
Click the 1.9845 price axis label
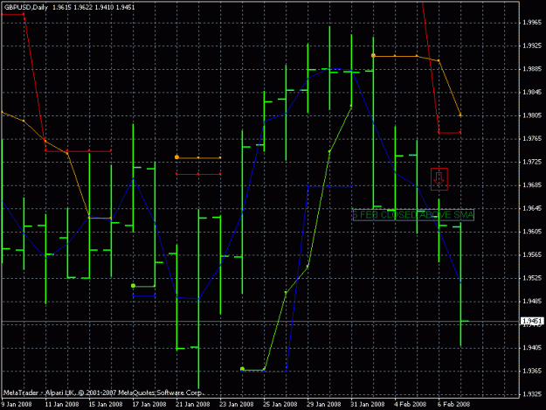(x=532, y=93)
